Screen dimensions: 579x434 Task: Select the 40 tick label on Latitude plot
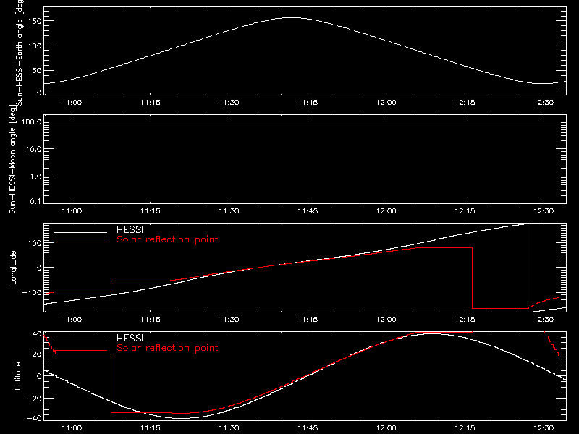(37, 334)
